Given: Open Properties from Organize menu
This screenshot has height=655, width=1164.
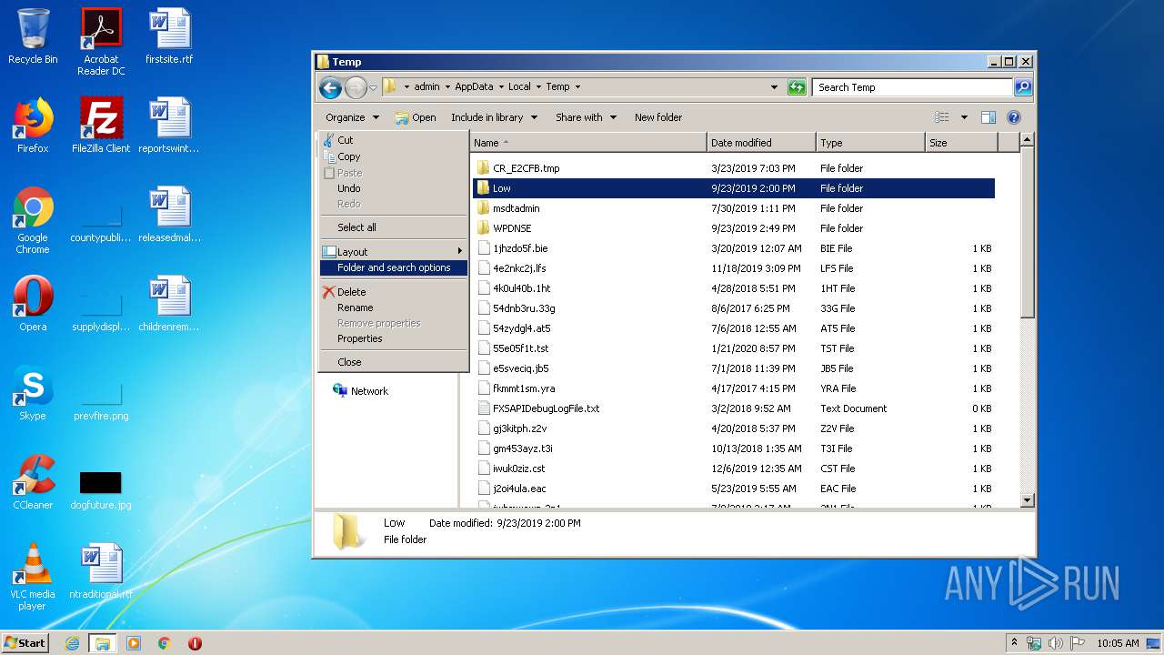Looking at the screenshot, I should pyautogui.click(x=393, y=338).
